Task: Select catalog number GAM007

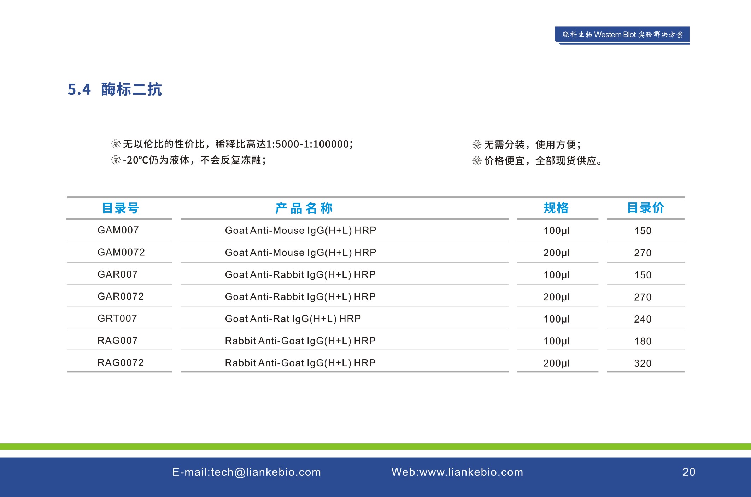Action: 118,230
